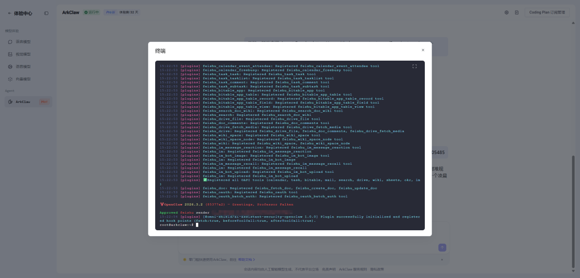Click the 运行中 status badge
The height and width of the screenshot is (278, 580).
click(92, 12)
